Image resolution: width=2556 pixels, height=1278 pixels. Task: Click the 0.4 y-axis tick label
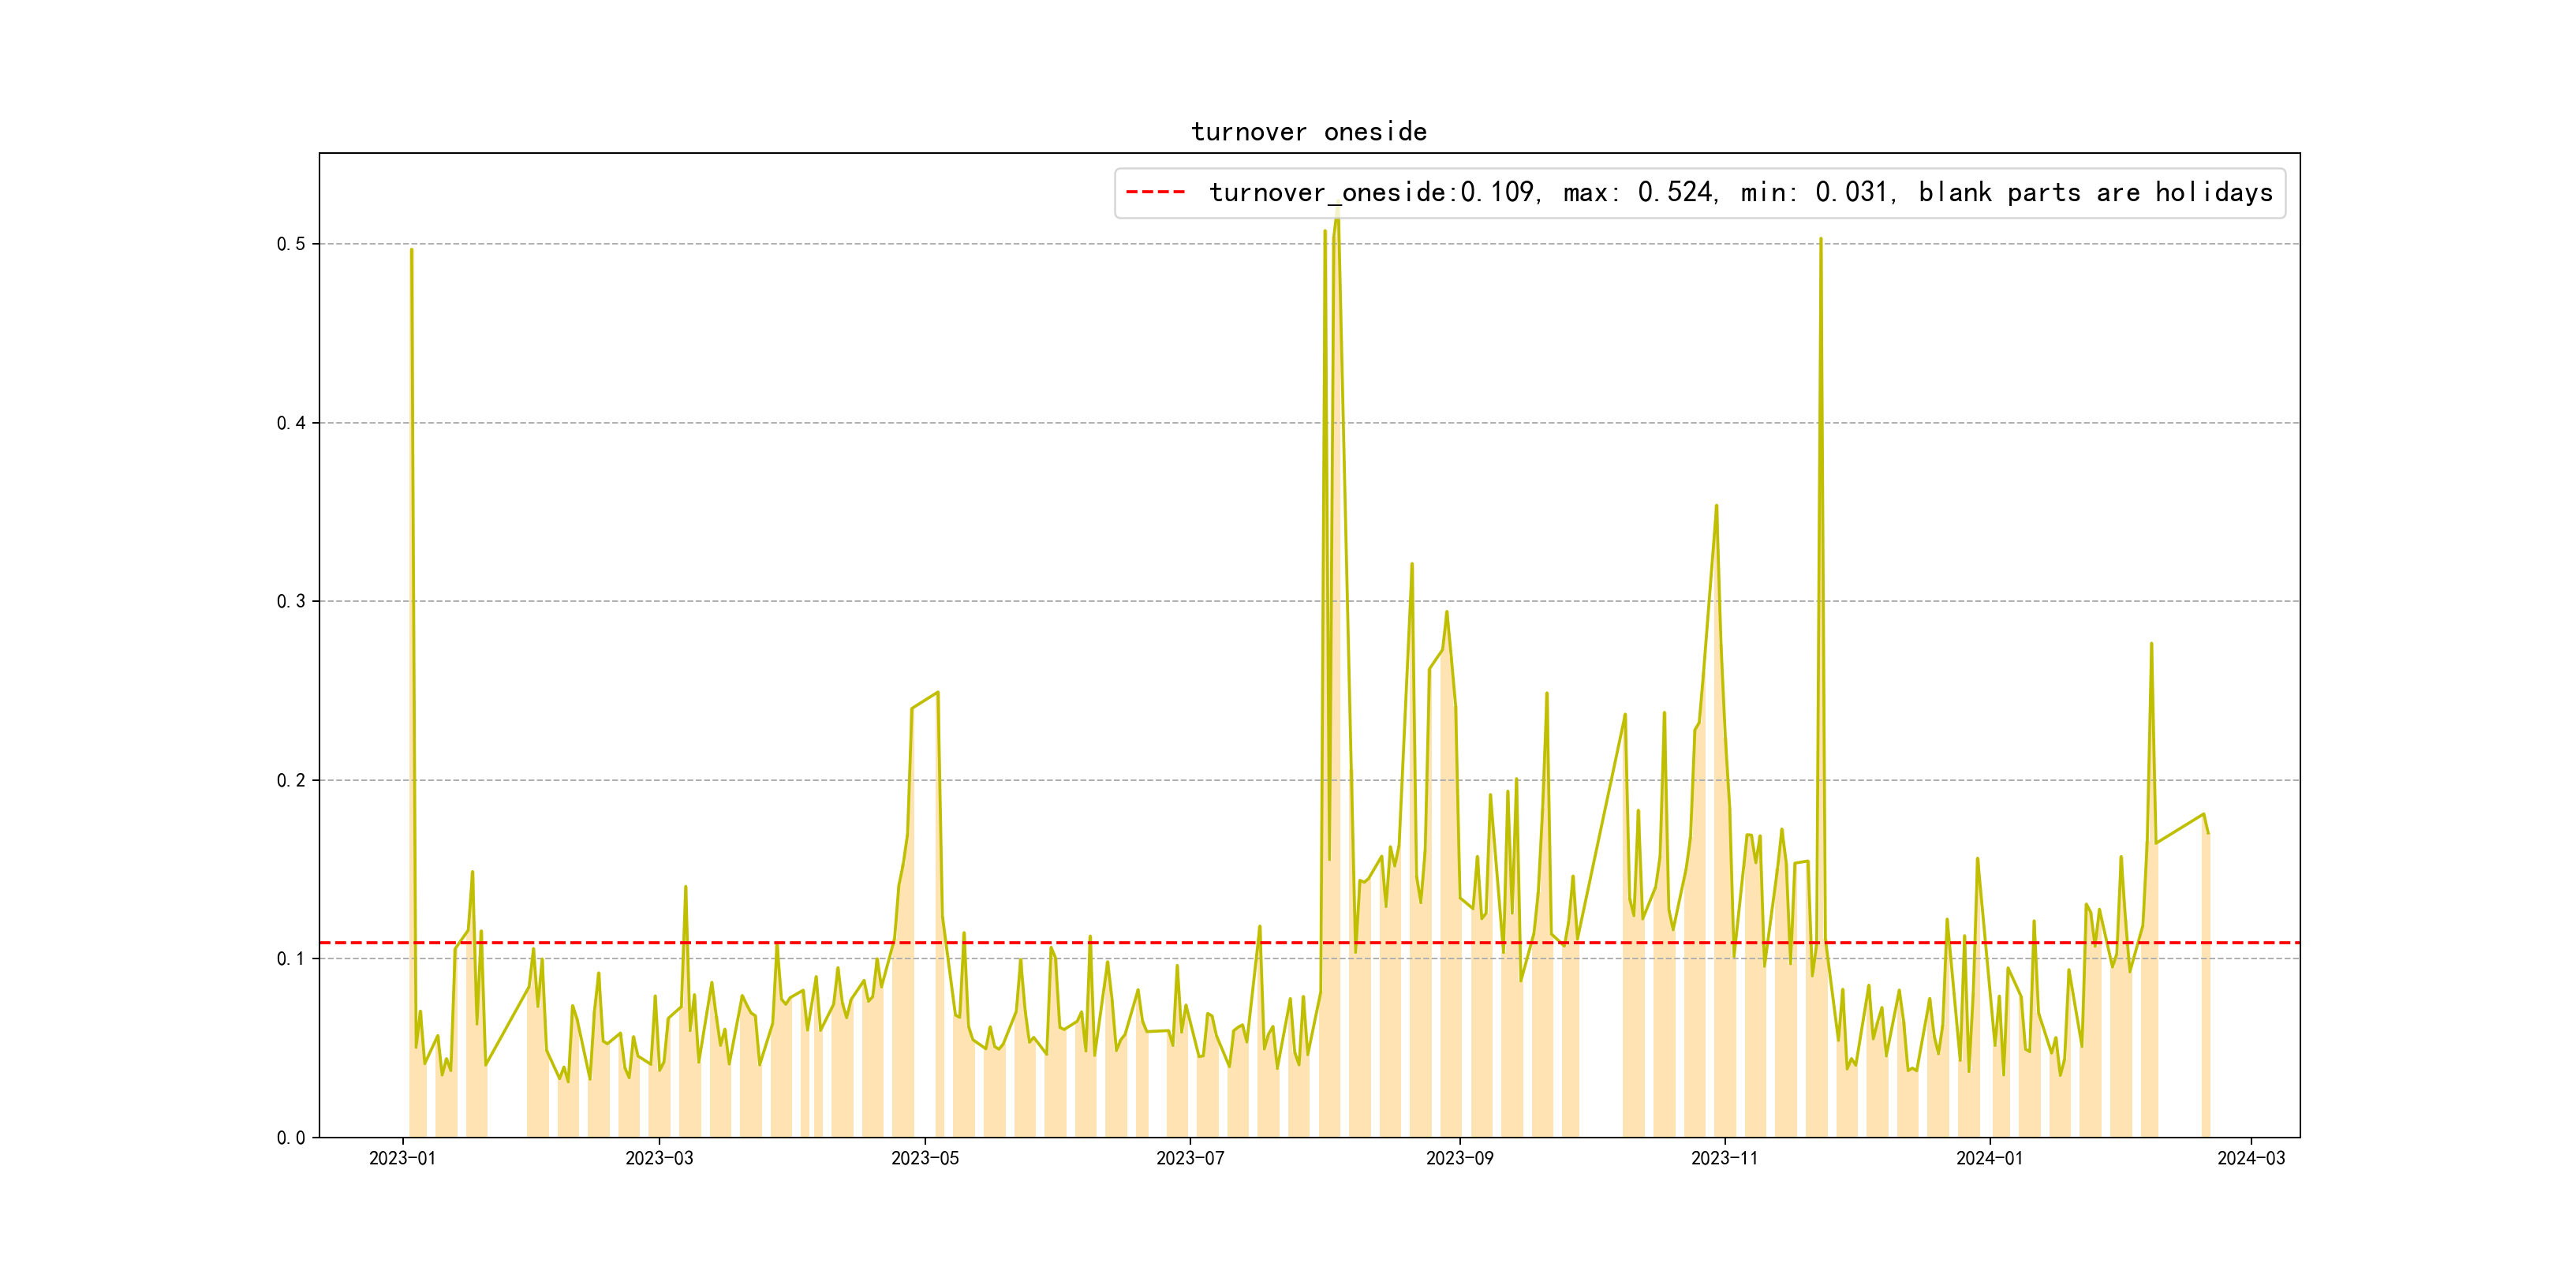click(x=291, y=423)
